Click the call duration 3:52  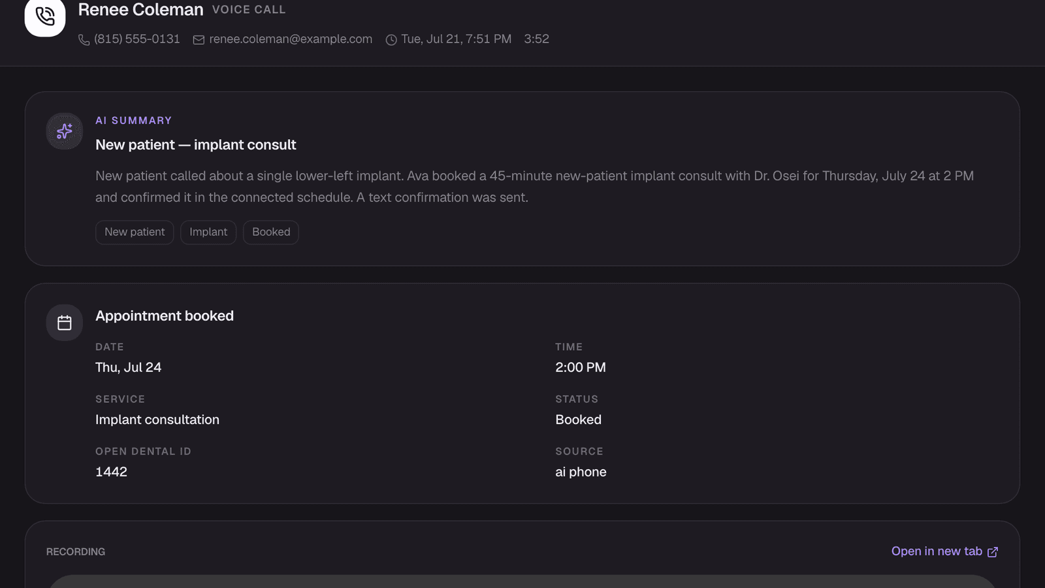[536, 39]
